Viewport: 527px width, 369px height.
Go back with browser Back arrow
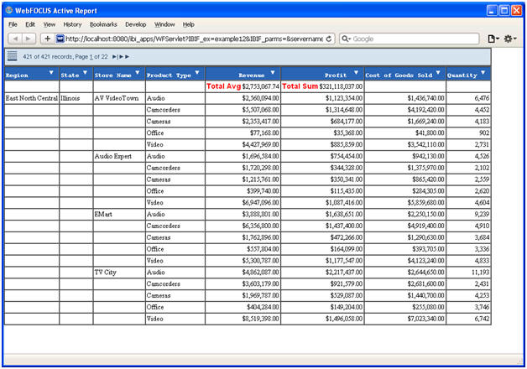click(15, 39)
